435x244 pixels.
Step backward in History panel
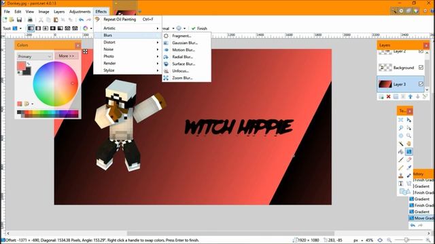pyautogui.click(x=413, y=226)
